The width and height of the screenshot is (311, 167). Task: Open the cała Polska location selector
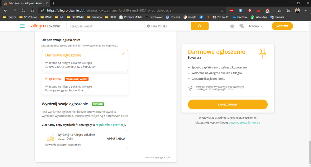[167, 26]
